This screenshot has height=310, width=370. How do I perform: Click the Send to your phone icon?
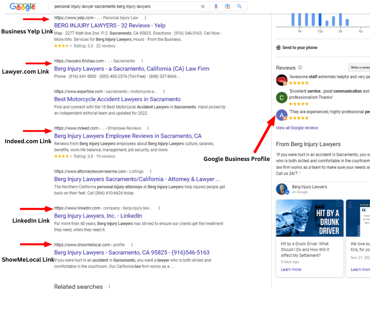(278, 48)
